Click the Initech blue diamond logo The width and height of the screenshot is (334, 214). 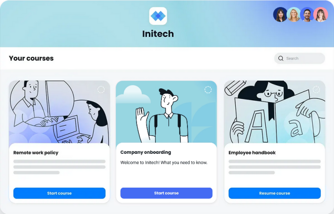158,16
